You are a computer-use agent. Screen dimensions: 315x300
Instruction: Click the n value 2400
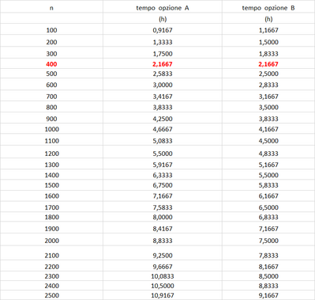pos(52,286)
